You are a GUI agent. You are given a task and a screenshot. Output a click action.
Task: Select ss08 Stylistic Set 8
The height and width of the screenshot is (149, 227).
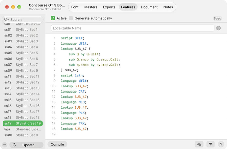23,135
